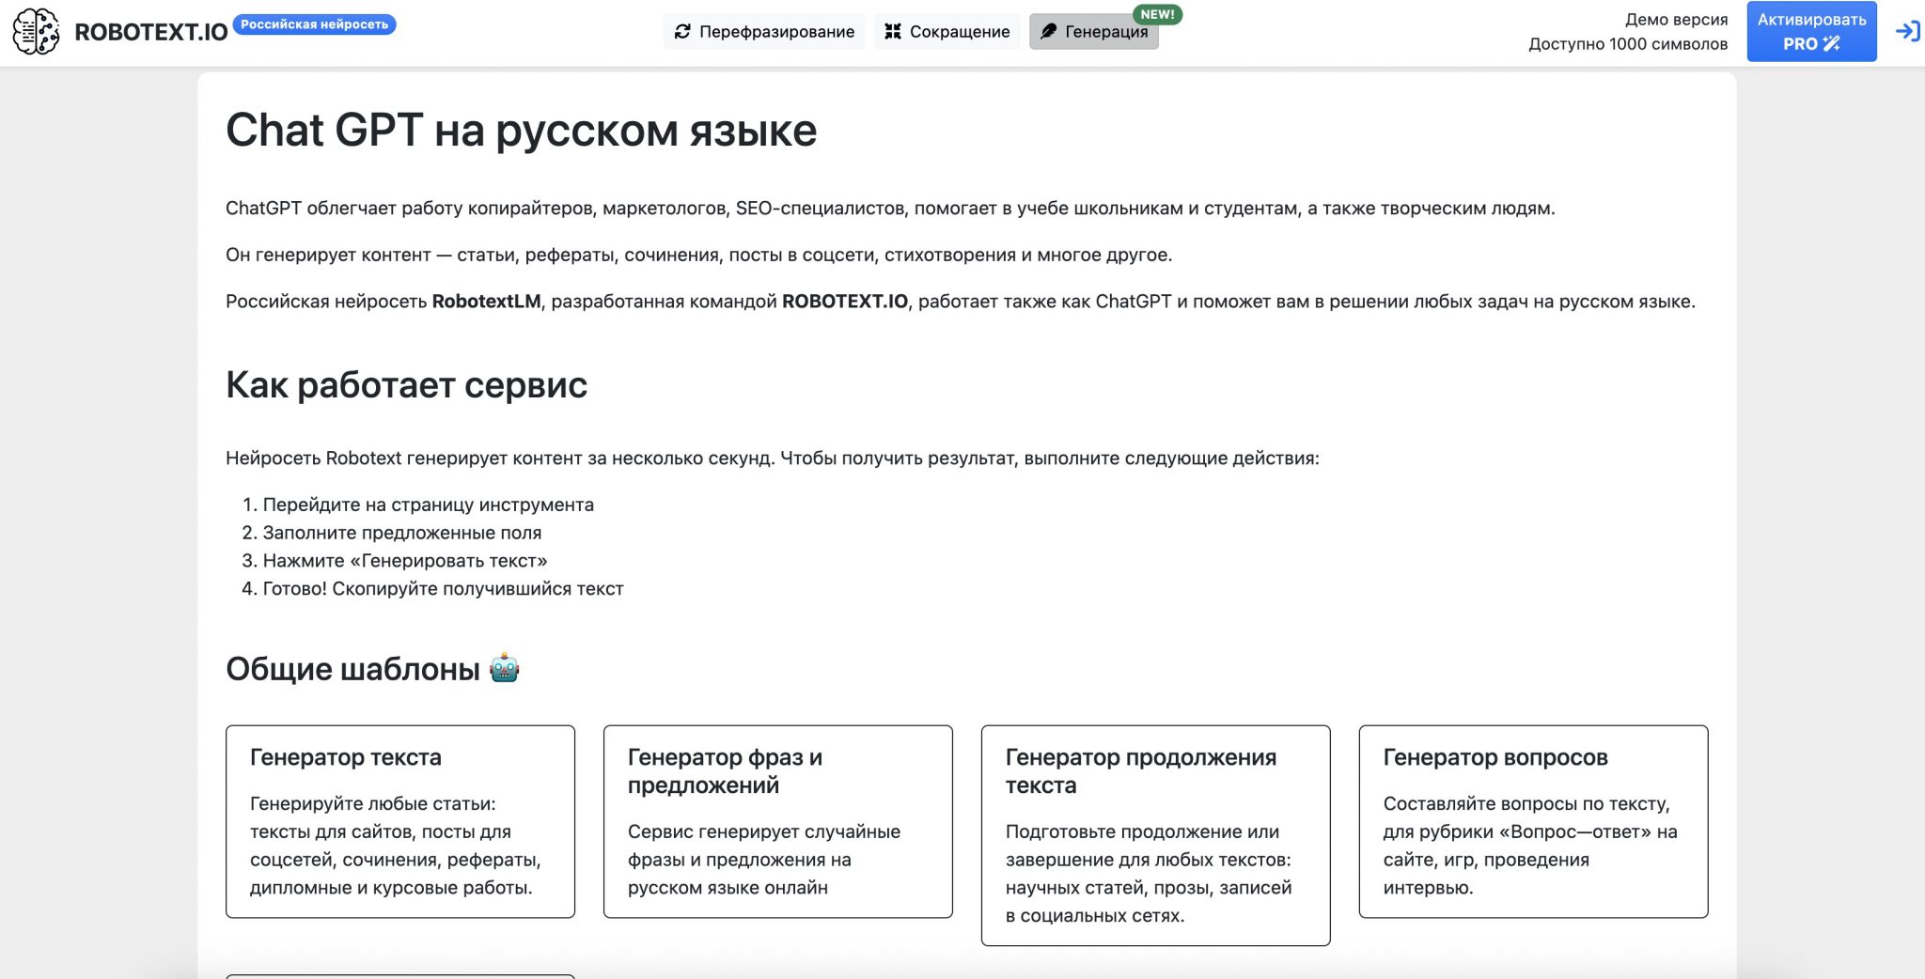Open the Перефразирование tab

[764, 32]
